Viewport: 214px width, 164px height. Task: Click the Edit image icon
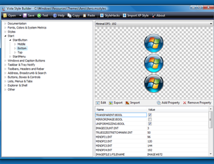(x=98, y=103)
